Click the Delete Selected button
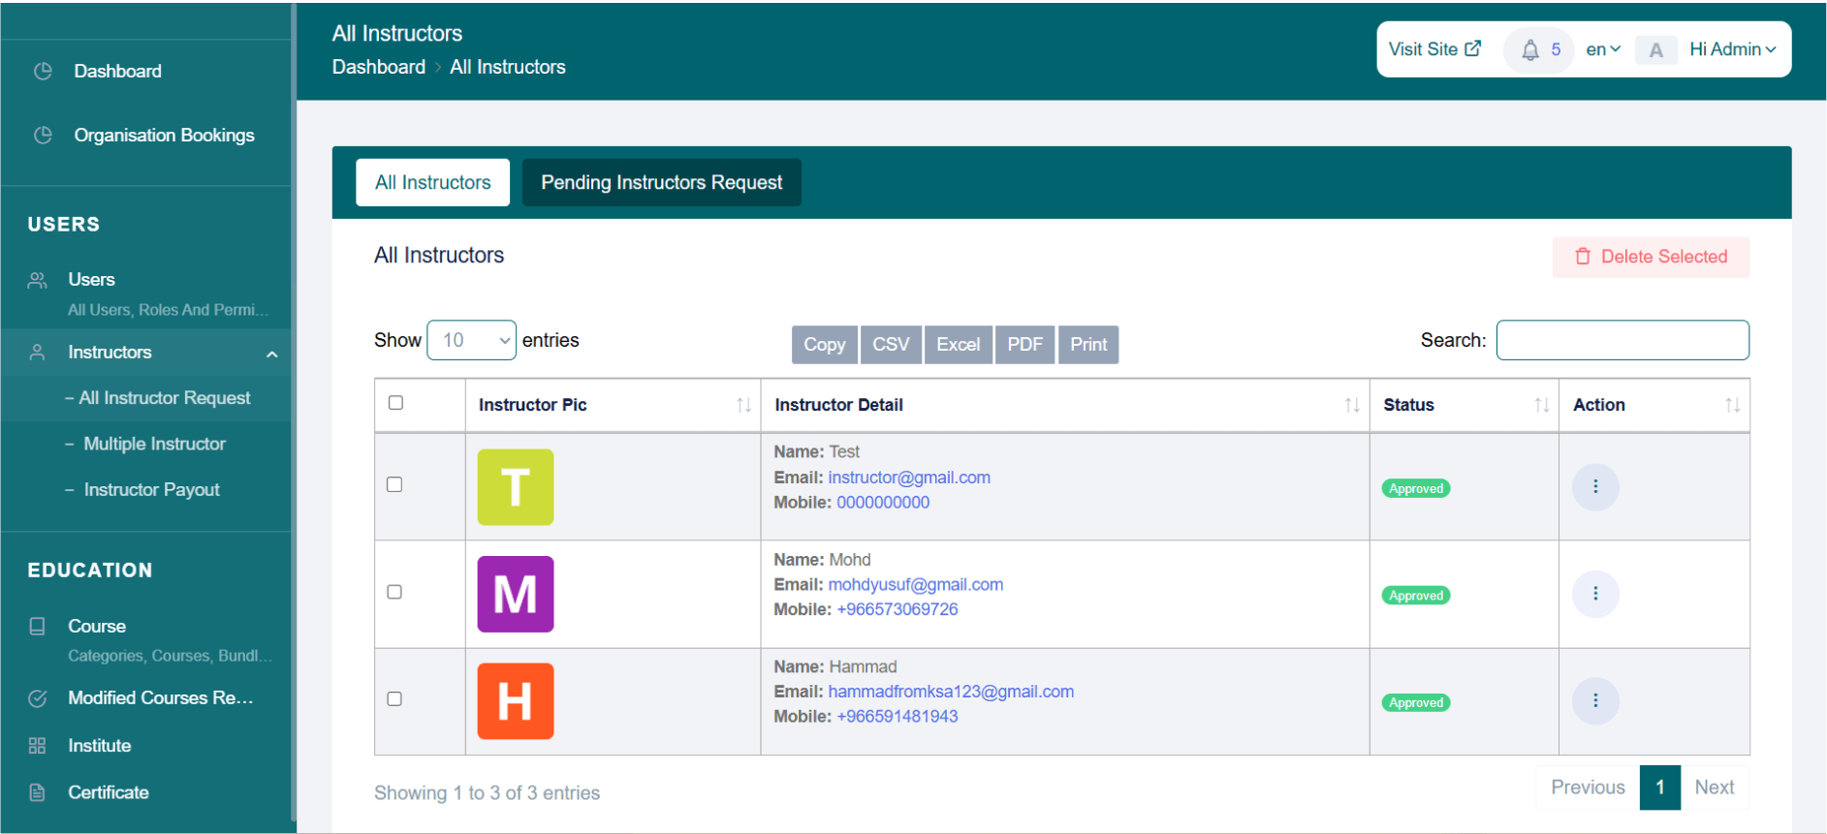Image resolution: width=1827 pixels, height=834 pixels. tap(1651, 257)
